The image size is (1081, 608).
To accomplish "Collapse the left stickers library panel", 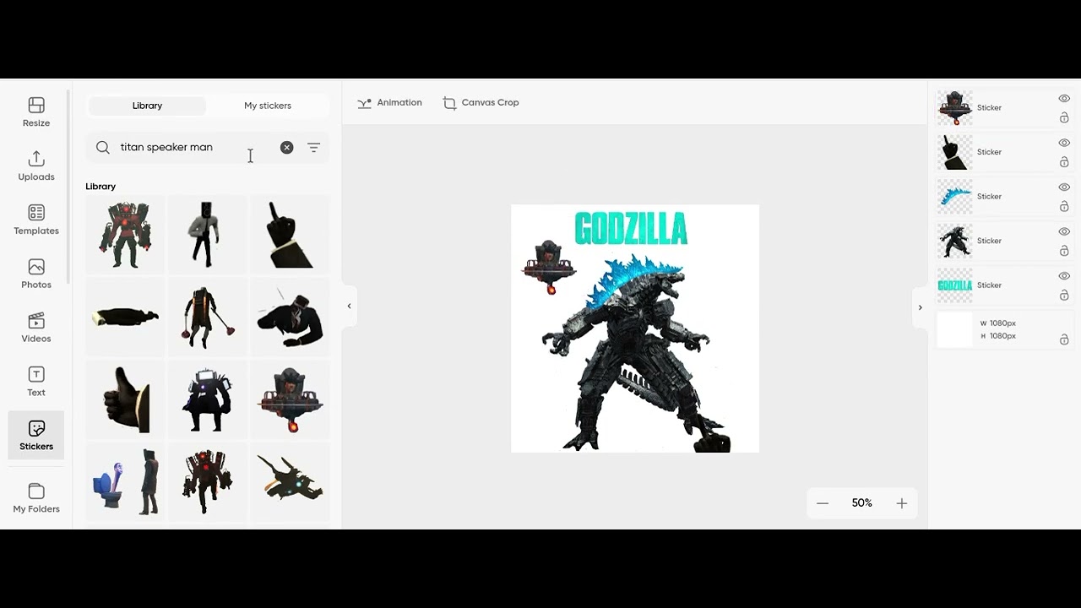I will [x=349, y=306].
